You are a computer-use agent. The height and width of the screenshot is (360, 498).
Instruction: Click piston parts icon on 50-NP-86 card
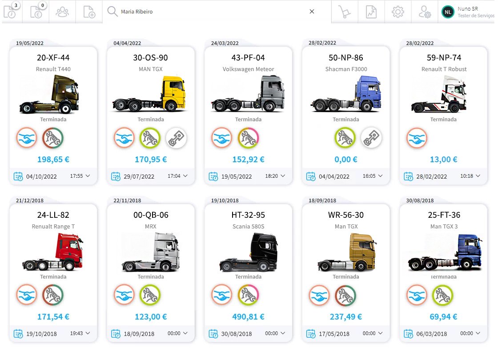click(x=371, y=138)
